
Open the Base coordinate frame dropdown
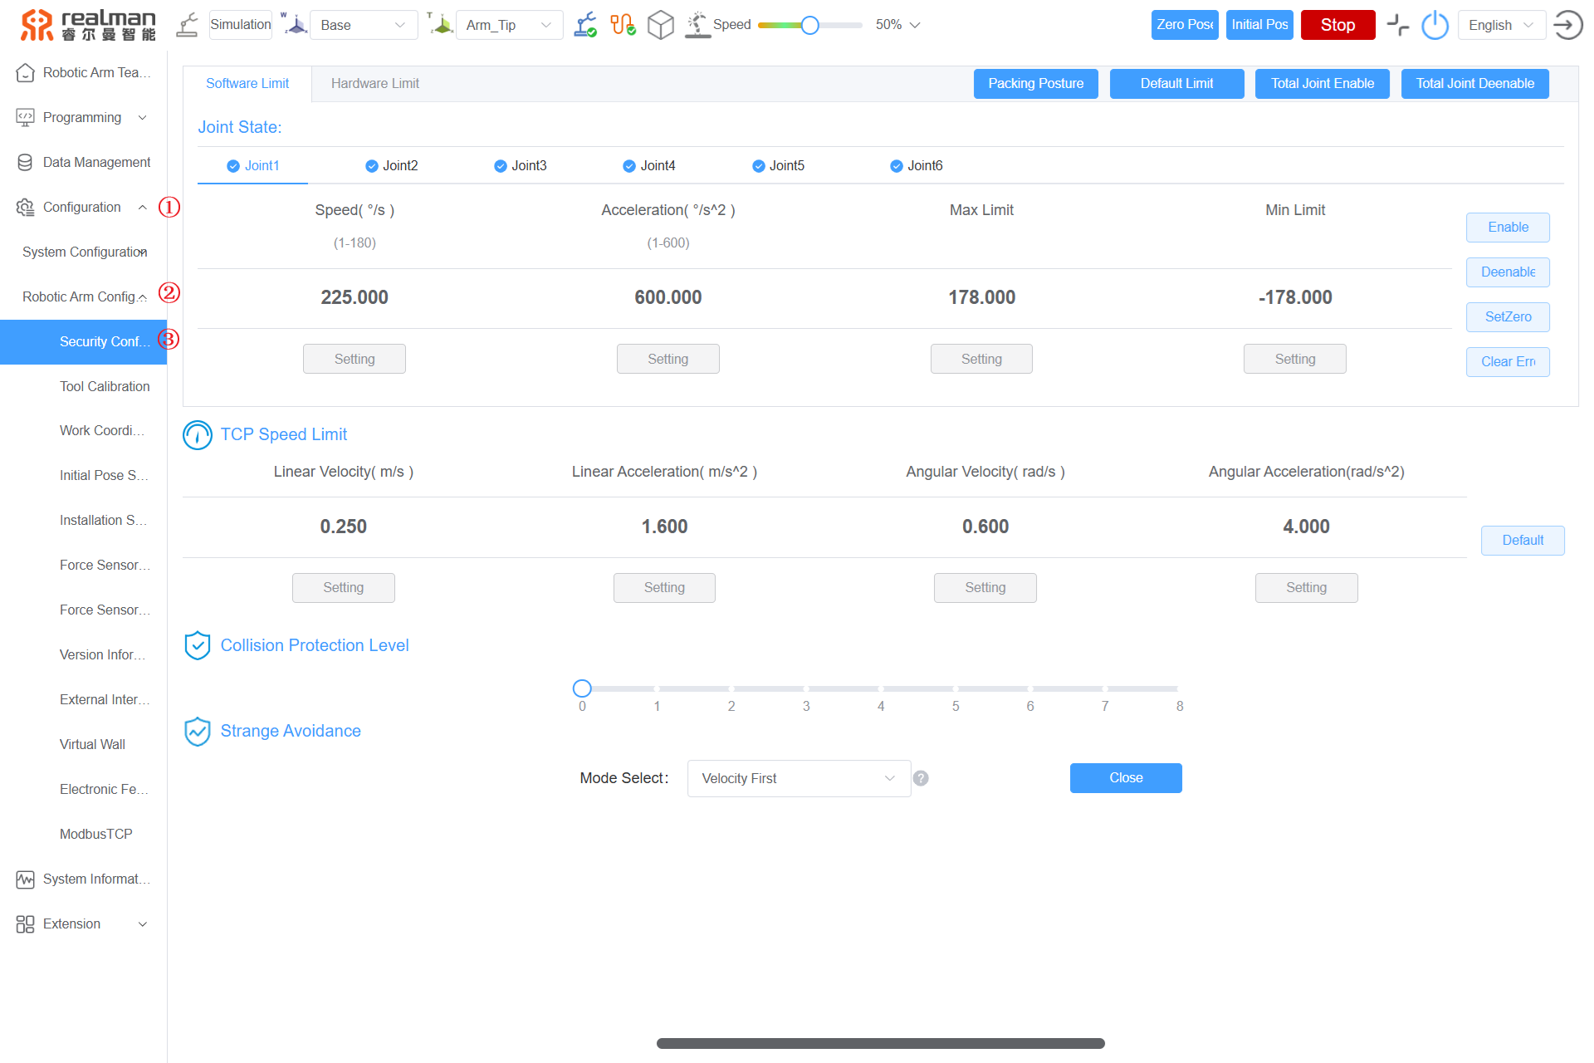coord(363,25)
